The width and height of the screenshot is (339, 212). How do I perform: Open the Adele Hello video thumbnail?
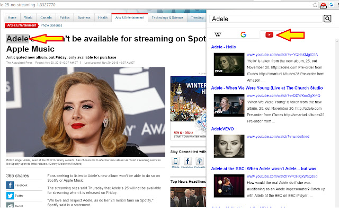(x=229, y=64)
